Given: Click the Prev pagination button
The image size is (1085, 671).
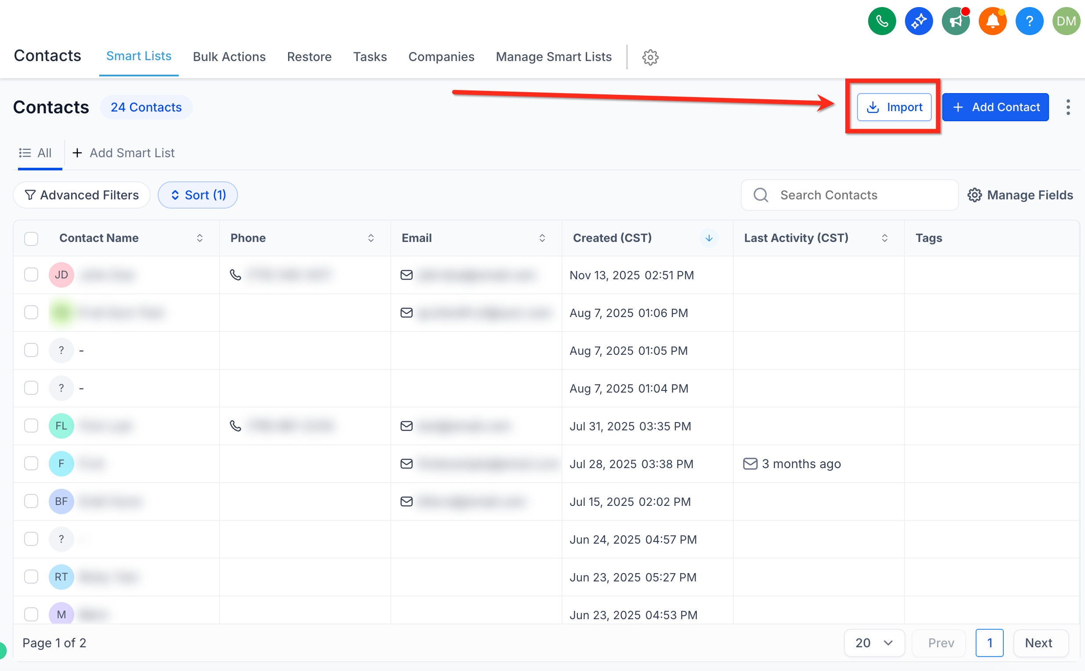Looking at the screenshot, I should tap(938, 642).
